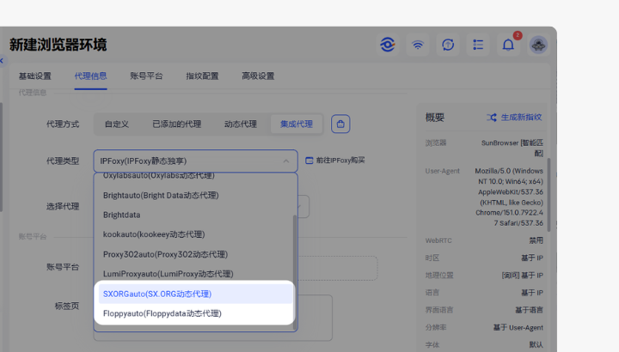Switch to 基础设置 tab
Image resolution: width=619 pixels, height=352 pixels.
tap(35, 76)
